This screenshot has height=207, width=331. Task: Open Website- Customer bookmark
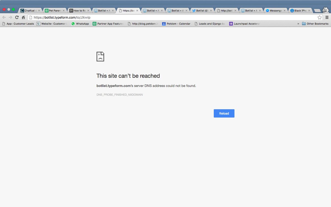click(x=52, y=24)
